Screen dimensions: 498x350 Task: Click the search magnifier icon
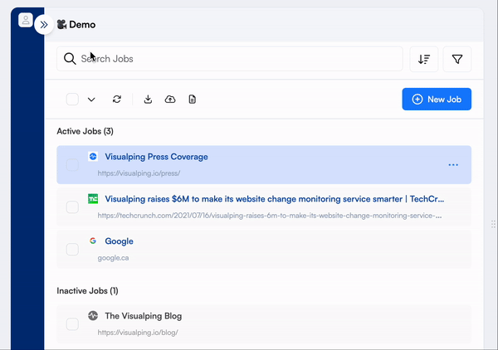pyautogui.click(x=70, y=59)
